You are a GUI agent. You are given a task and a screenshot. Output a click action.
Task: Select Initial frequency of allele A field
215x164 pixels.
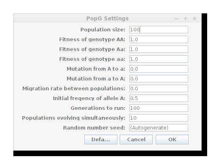[x=159, y=98]
